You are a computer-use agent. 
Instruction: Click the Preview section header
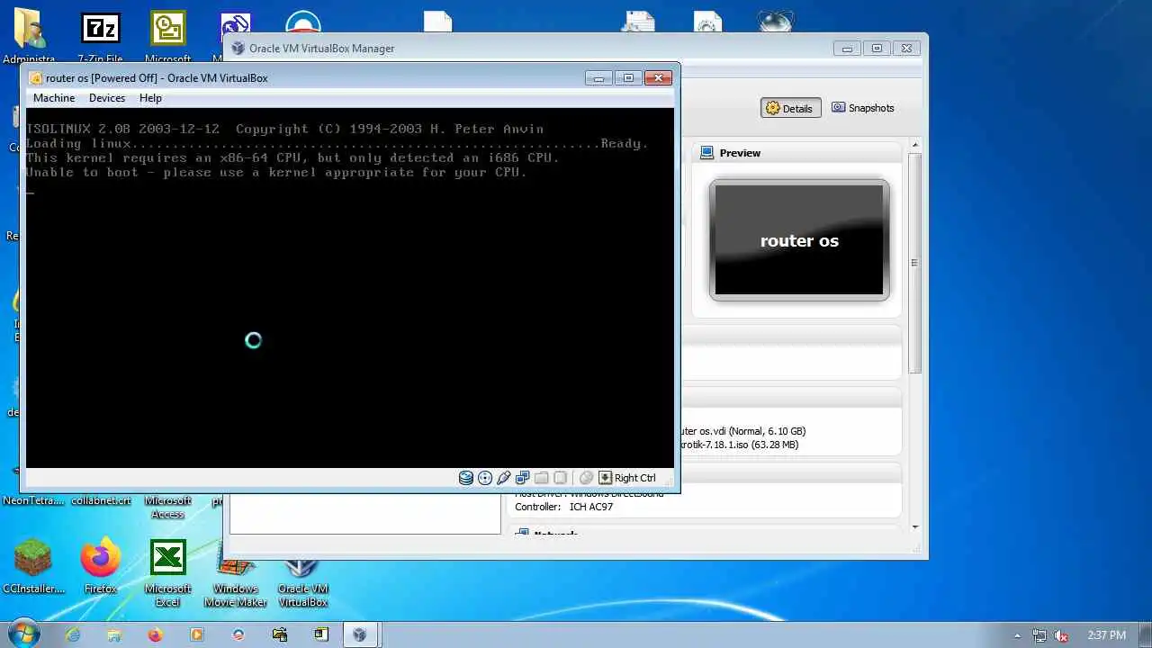(x=796, y=153)
